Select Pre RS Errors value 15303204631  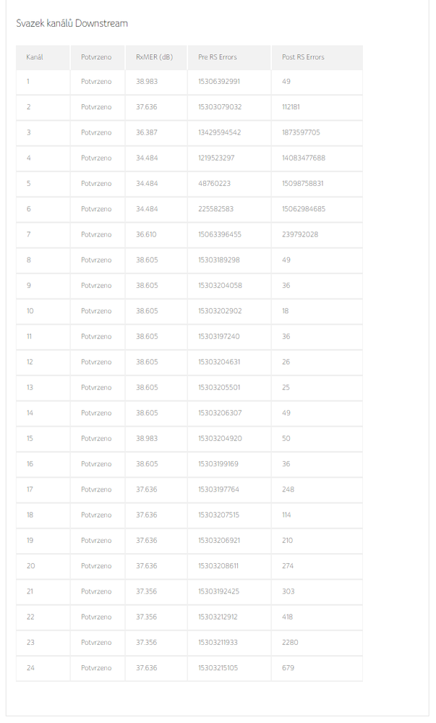pos(219,361)
